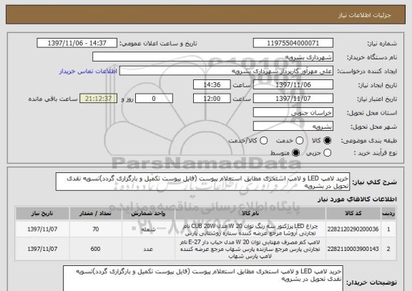Click the creation time field 14:36
Viewport: 412px width, 291px height.
tap(212, 84)
